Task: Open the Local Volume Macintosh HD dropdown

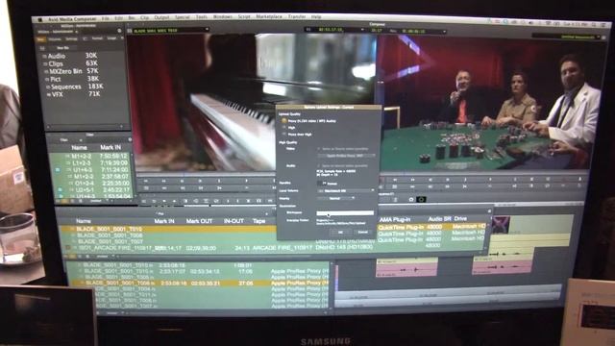Action: click(x=346, y=190)
